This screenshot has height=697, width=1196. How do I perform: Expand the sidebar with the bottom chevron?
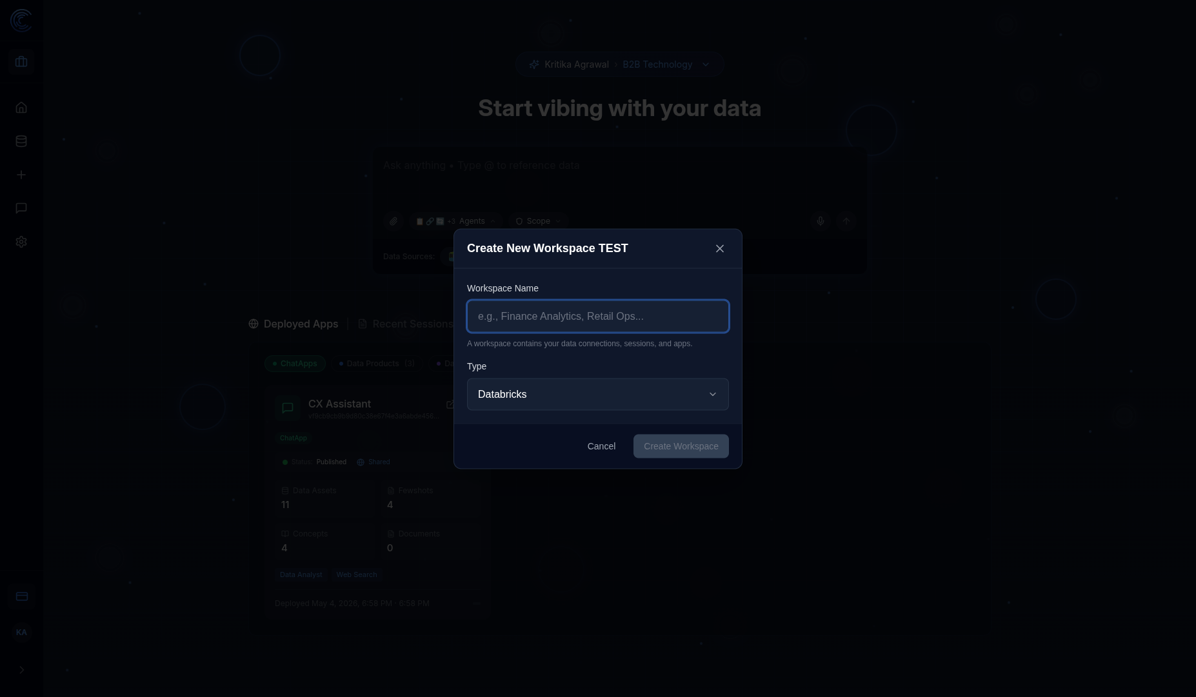(21, 670)
